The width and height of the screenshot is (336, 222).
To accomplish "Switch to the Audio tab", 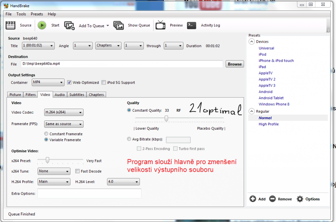I will 59,95.
